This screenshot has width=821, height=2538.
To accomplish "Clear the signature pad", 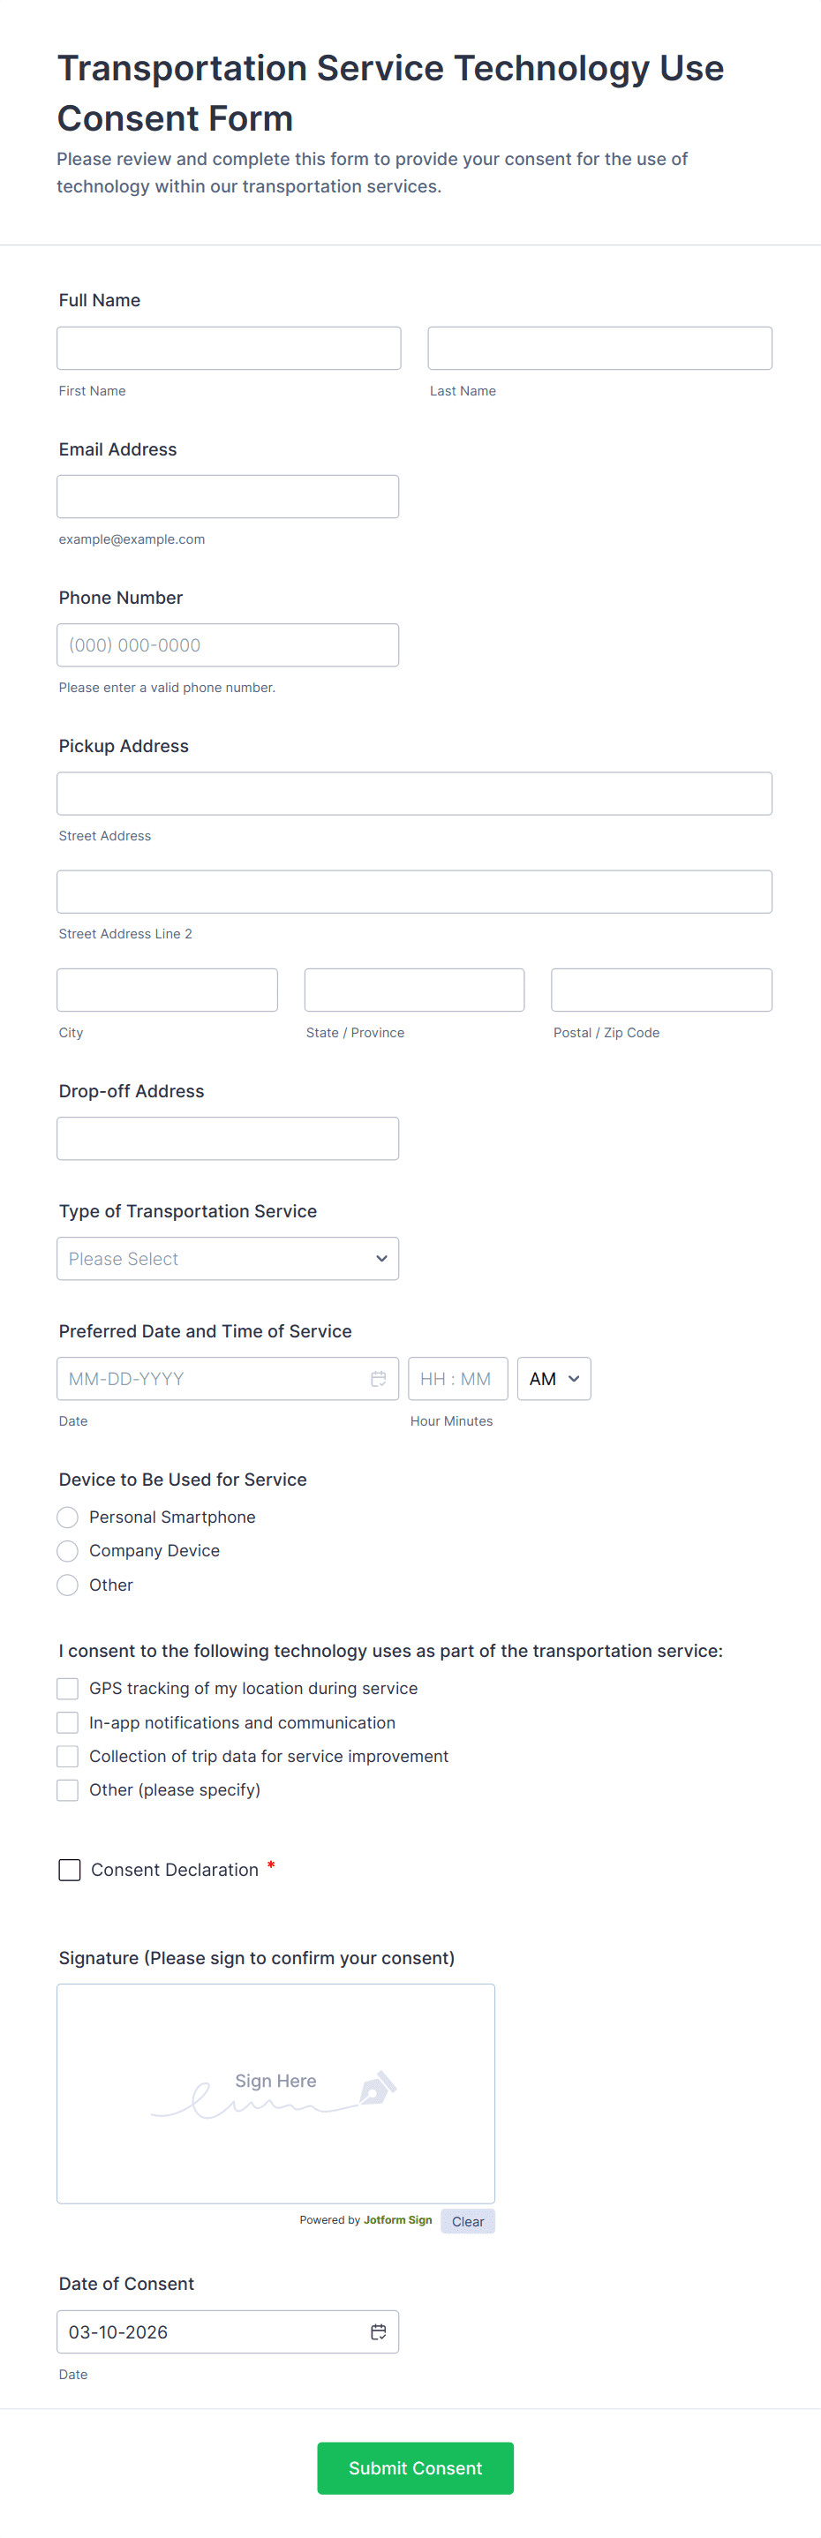I will tap(467, 2221).
